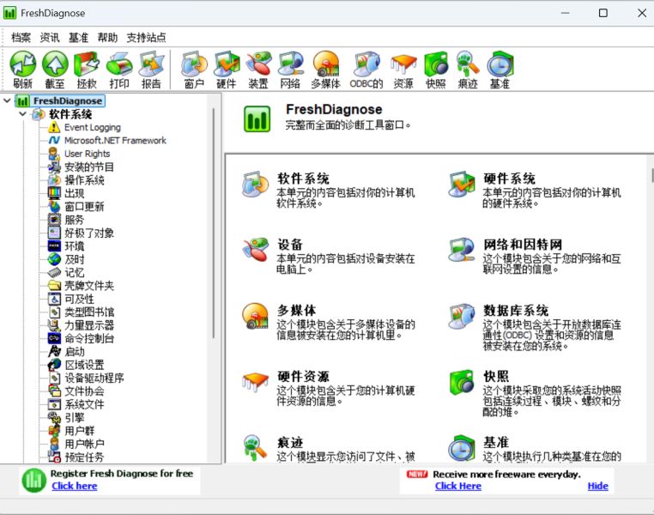
Task: Click the tree panel vertical scrollbar
Action: 214,223
